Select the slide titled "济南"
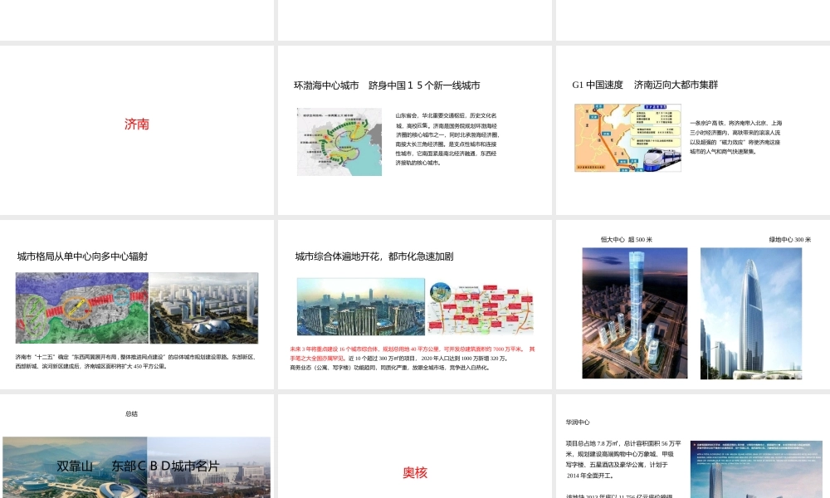This screenshot has width=830, height=498. point(136,124)
